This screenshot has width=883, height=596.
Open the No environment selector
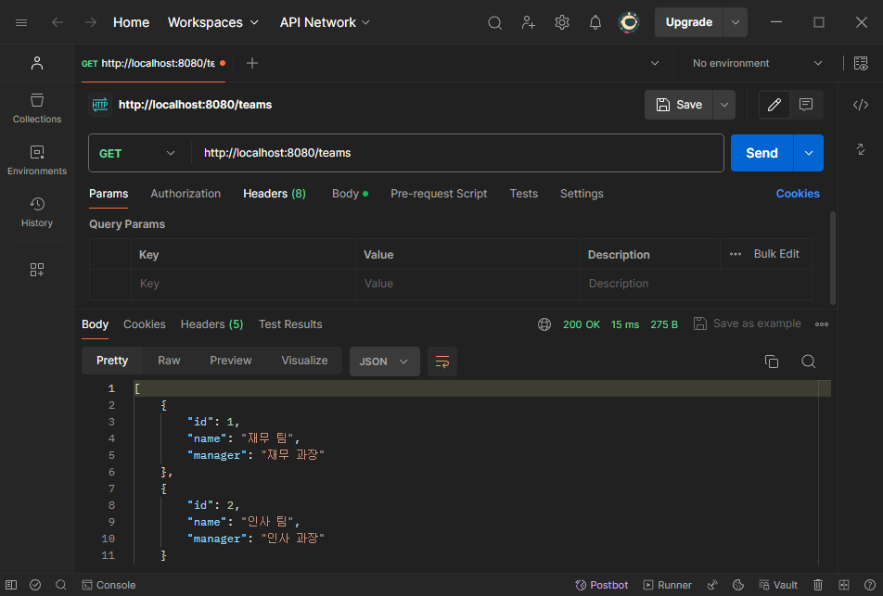[x=758, y=63]
